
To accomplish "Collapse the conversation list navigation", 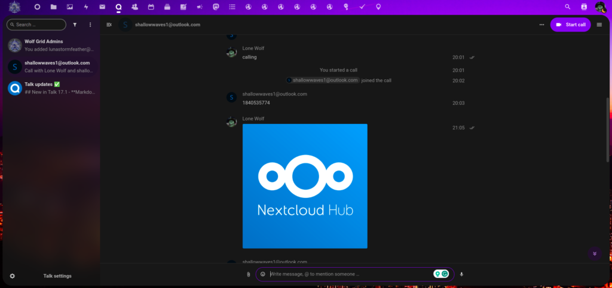I will tap(109, 24).
